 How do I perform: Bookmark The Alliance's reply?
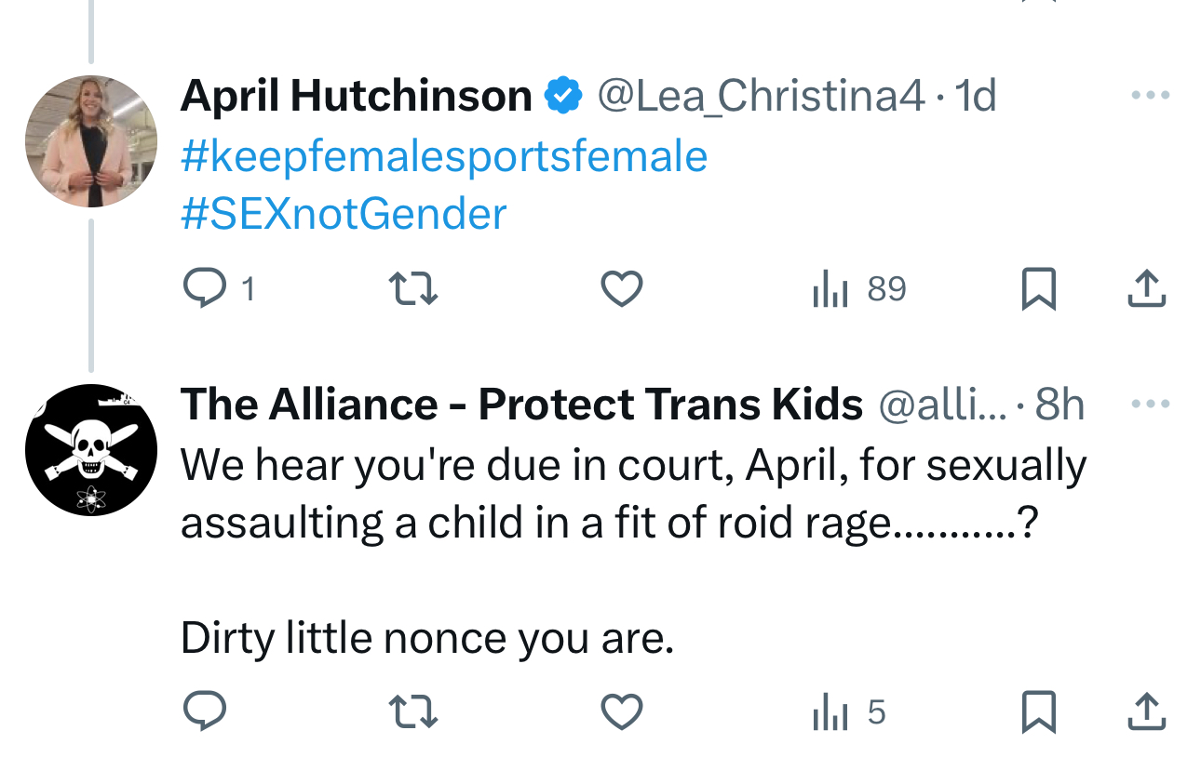[x=1038, y=712]
